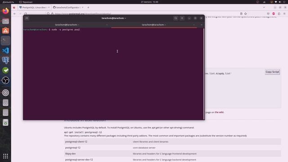The image size is (288, 162).
Task: Click the postgresql-12 package cell
Action: [x=73, y=148]
